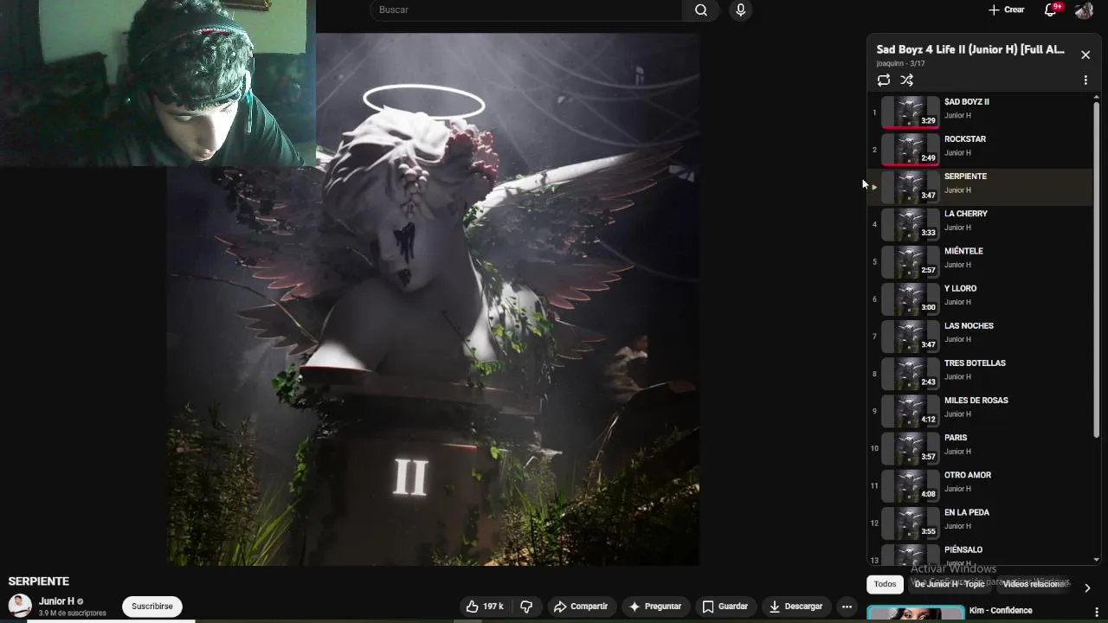Click thumbnail of ROCKSTAR track
The width and height of the screenshot is (1108, 623).
(910, 150)
